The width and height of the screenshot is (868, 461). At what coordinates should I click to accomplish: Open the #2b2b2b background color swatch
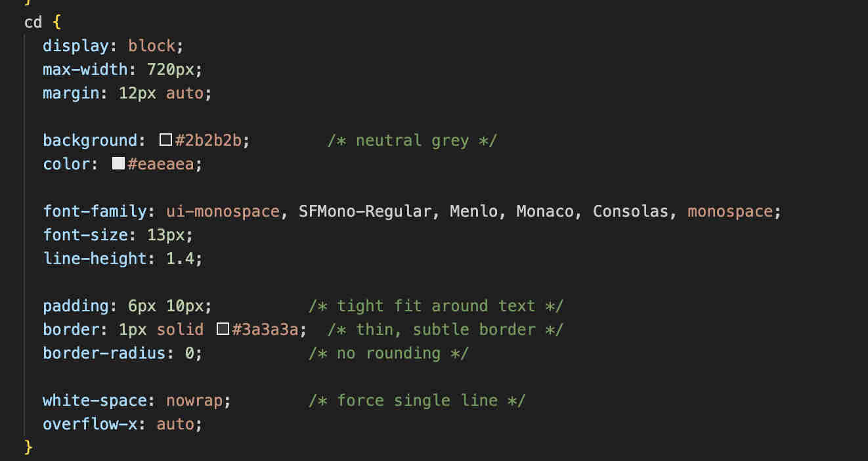click(165, 141)
